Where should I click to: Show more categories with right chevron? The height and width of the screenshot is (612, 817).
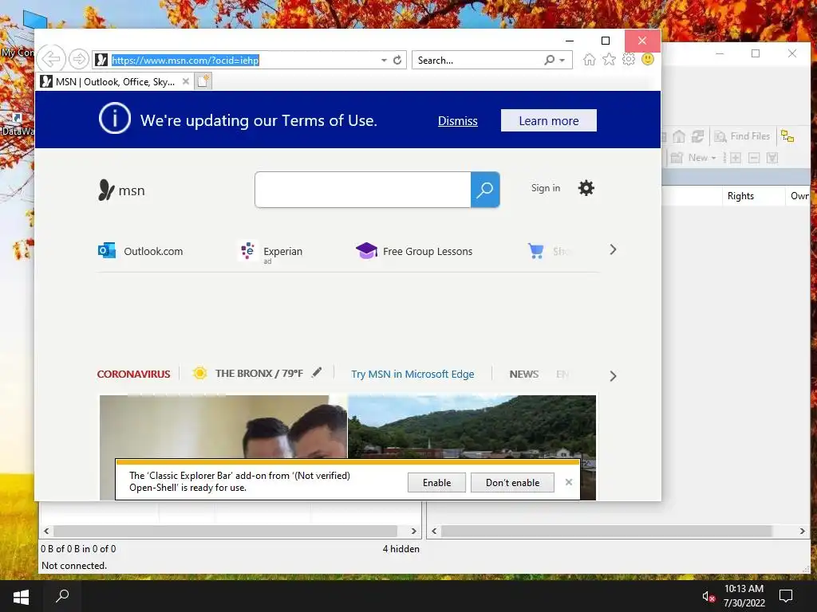[x=613, y=376]
